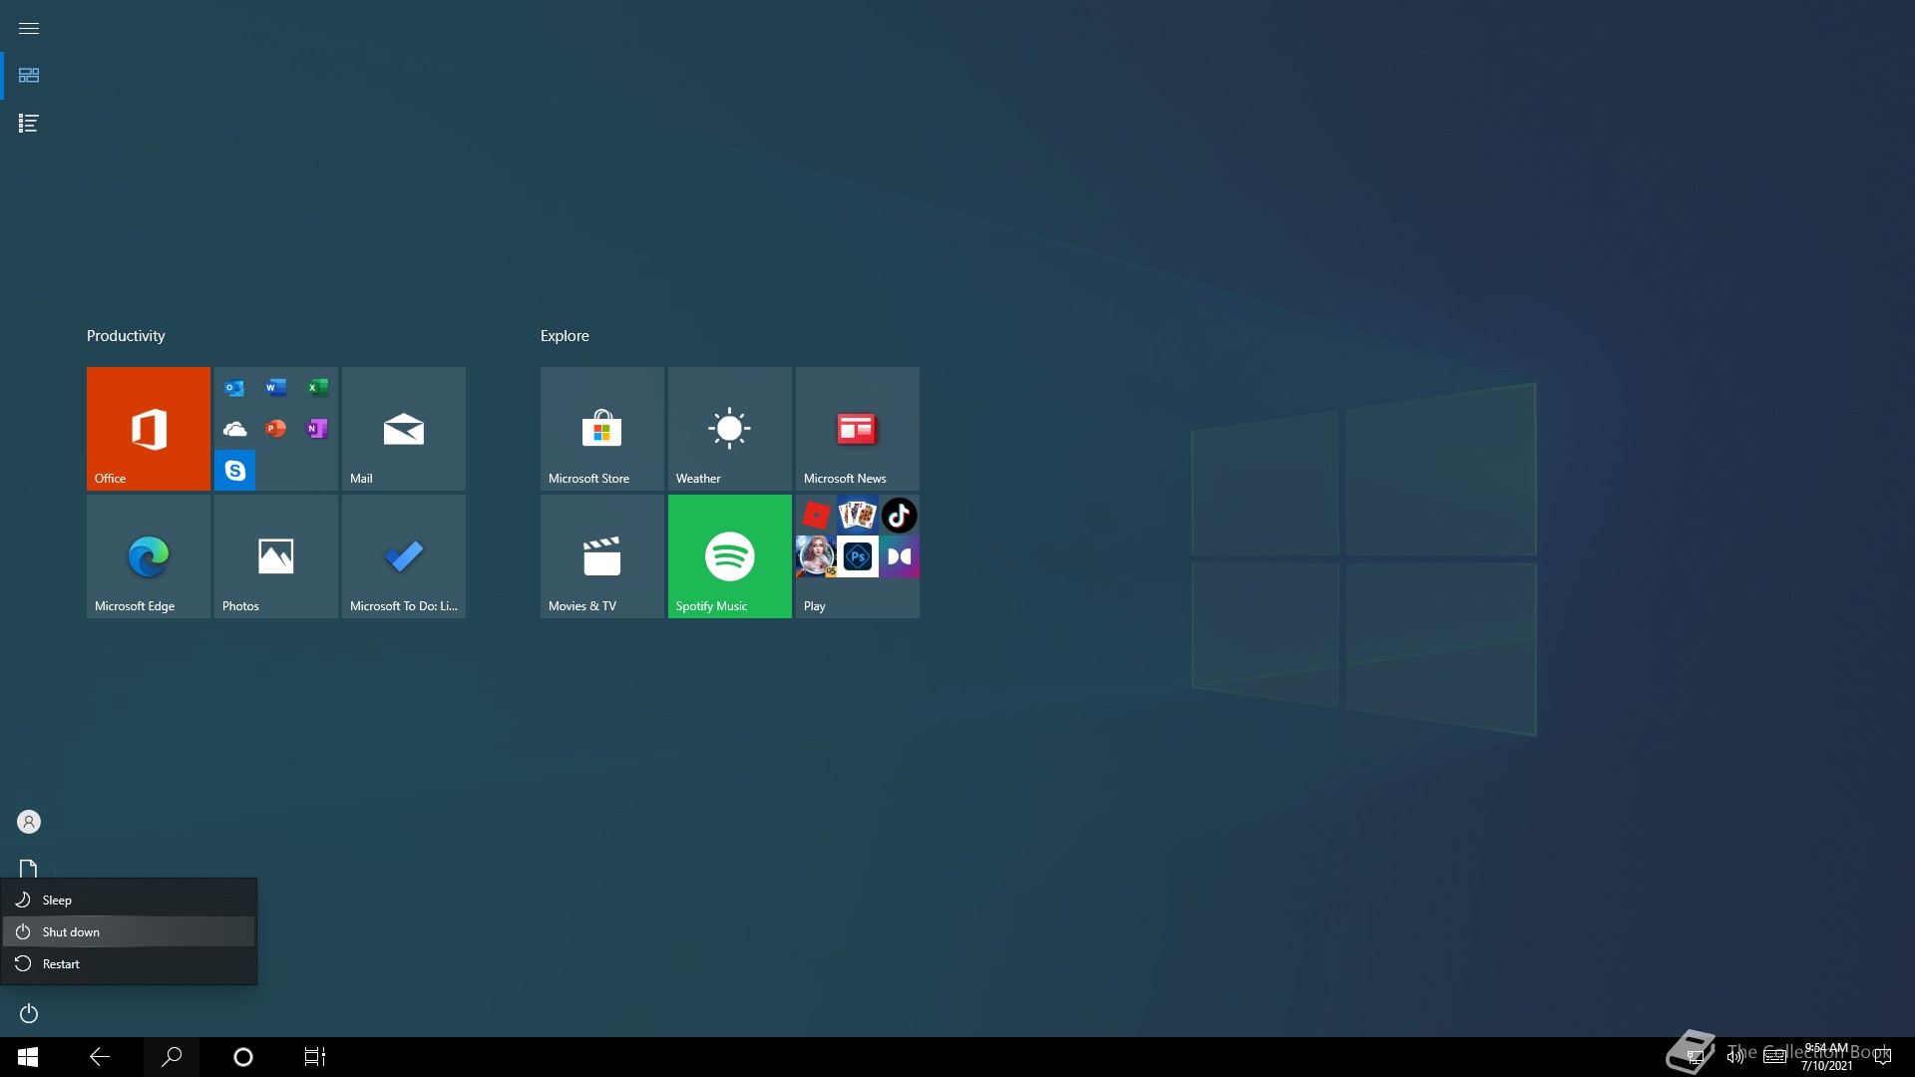Open the Microsoft News tile
This screenshot has width=1915, height=1077.
(x=857, y=428)
